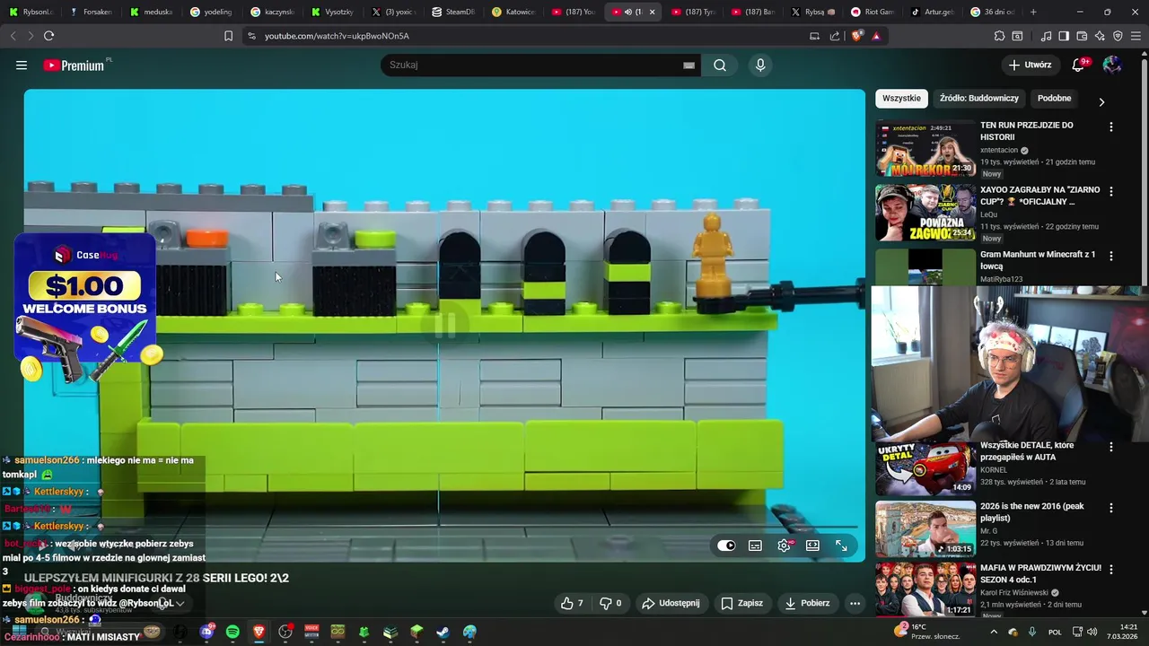Like the video with thumbs up
The height and width of the screenshot is (646, 1149).
pos(572,603)
